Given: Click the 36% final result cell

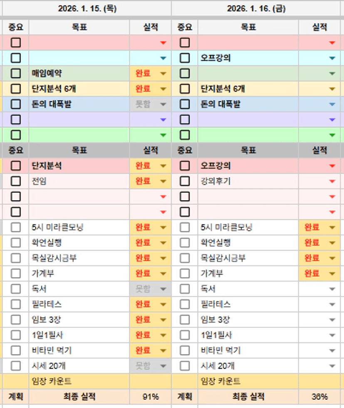Looking at the screenshot, I should coord(319,397).
